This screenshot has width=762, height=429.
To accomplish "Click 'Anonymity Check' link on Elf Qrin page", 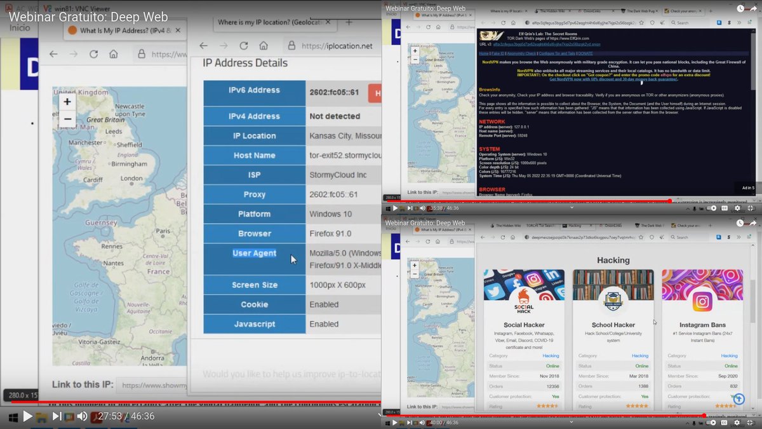I will coord(521,53).
